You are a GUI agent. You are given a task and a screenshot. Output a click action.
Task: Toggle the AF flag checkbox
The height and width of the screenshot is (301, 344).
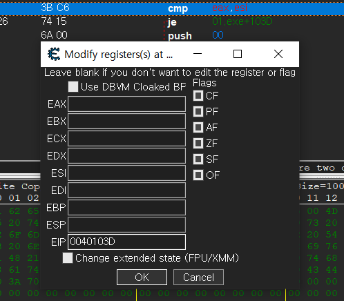coord(198,128)
